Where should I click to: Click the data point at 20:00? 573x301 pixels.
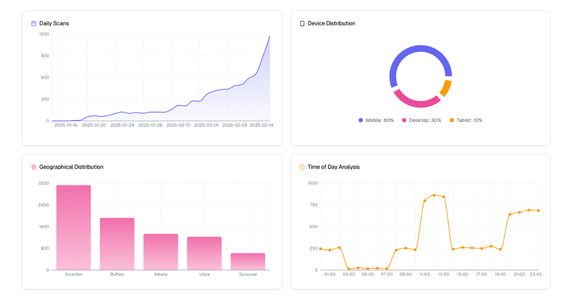click(x=510, y=214)
